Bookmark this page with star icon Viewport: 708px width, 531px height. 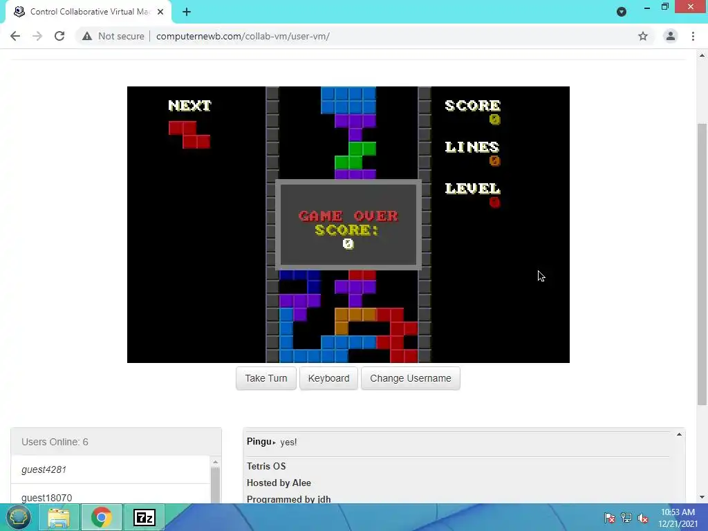(643, 36)
